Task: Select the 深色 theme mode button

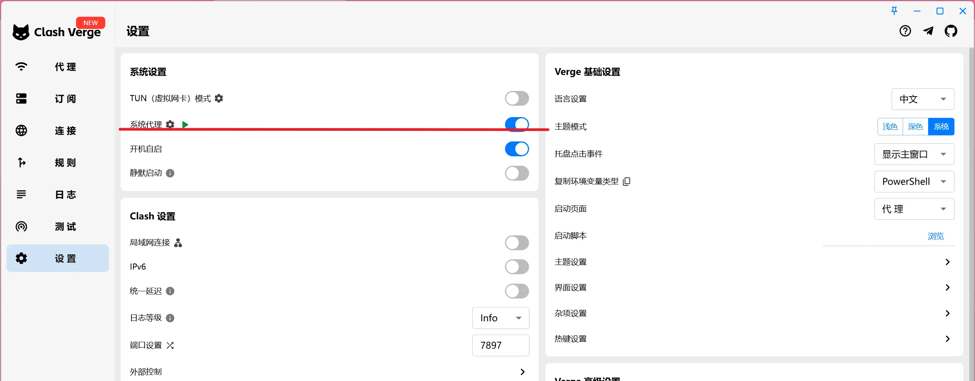Action: pyautogui.click(x=915, y=127)
